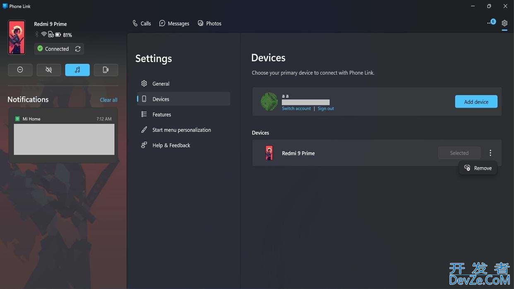The width and height of the screenshot is (514, 289).
Task: Click the Selected button for Redmi 9 Prime
Action: (x=459, y=153)
